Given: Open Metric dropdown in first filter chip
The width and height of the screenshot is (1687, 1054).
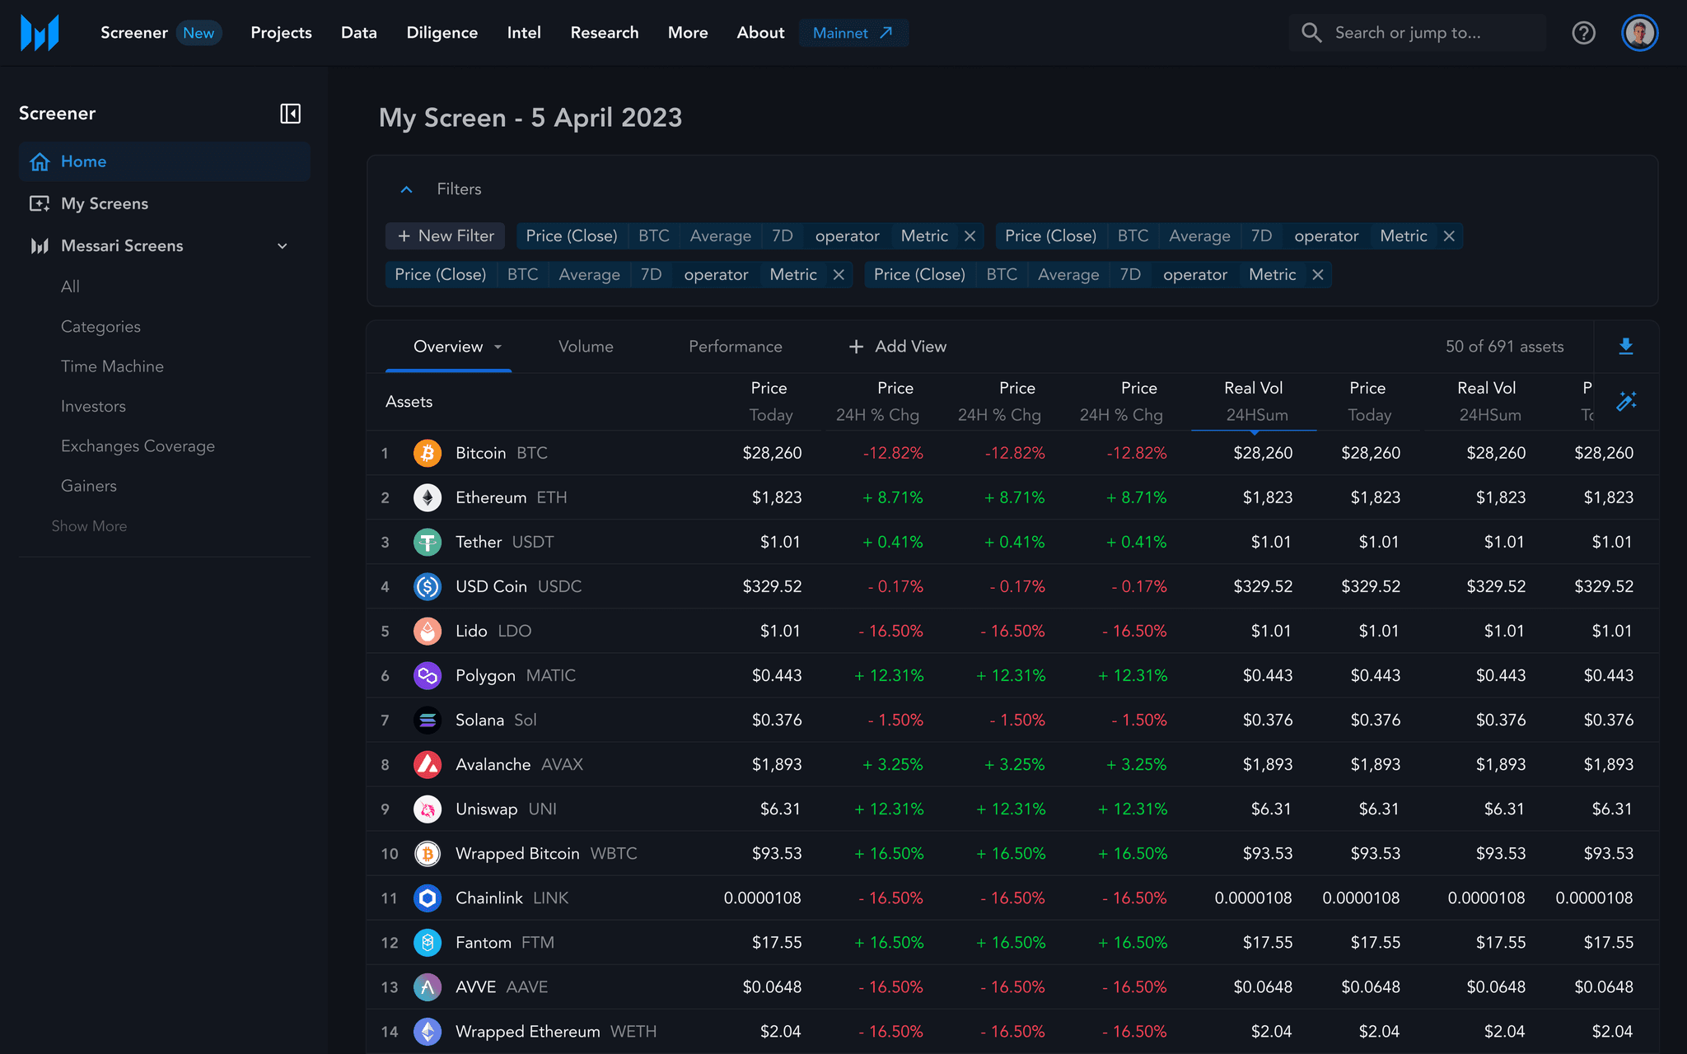Looking at the screenshot, I should [924, 236].
